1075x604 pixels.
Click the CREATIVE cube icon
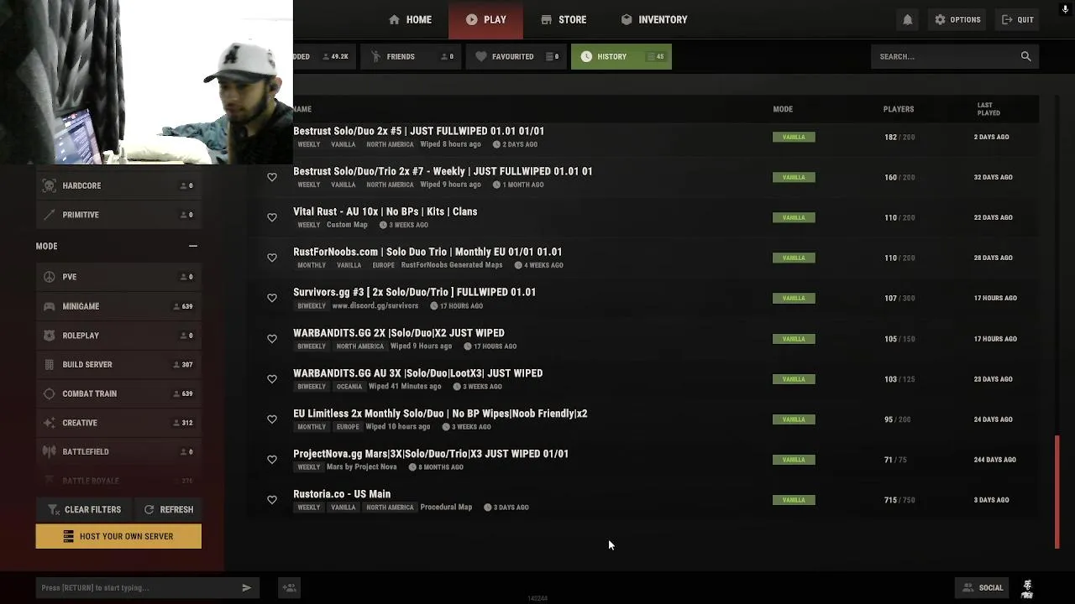pos(49,423)
